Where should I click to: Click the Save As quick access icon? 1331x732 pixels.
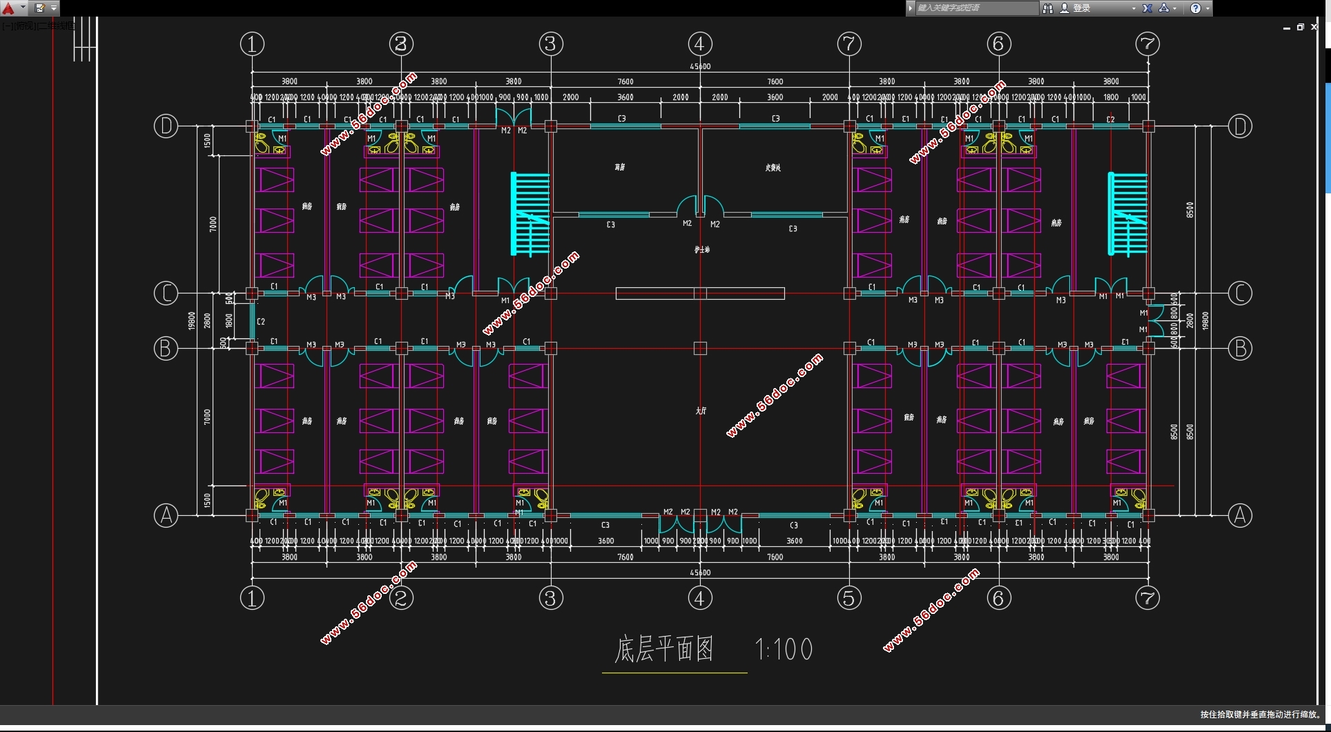pos(40,8)
